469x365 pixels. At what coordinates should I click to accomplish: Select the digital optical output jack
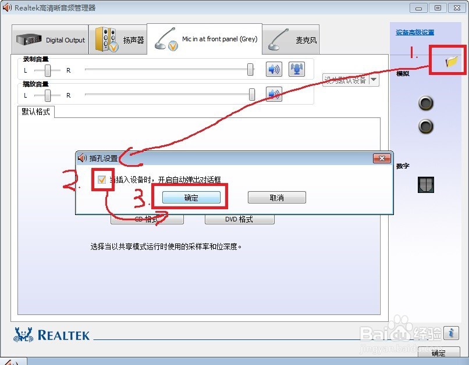[425, 185]
